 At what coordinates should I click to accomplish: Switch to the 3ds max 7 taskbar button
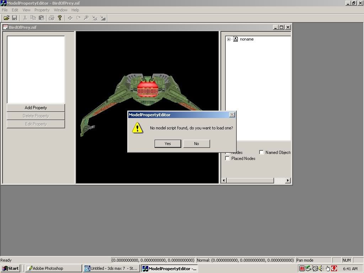click(111, 268)
